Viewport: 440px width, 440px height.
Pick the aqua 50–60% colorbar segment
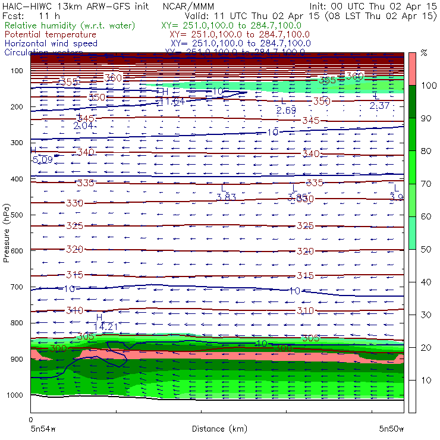[x=412, y=233]
